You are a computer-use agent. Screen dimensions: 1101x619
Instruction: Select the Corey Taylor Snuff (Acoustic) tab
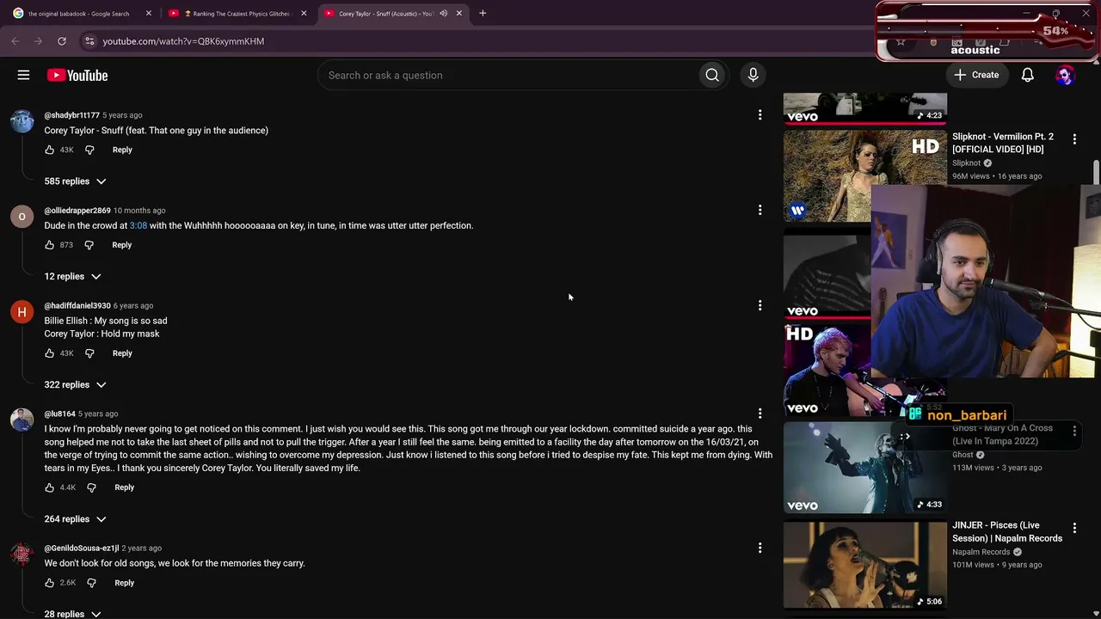[392, 13]
